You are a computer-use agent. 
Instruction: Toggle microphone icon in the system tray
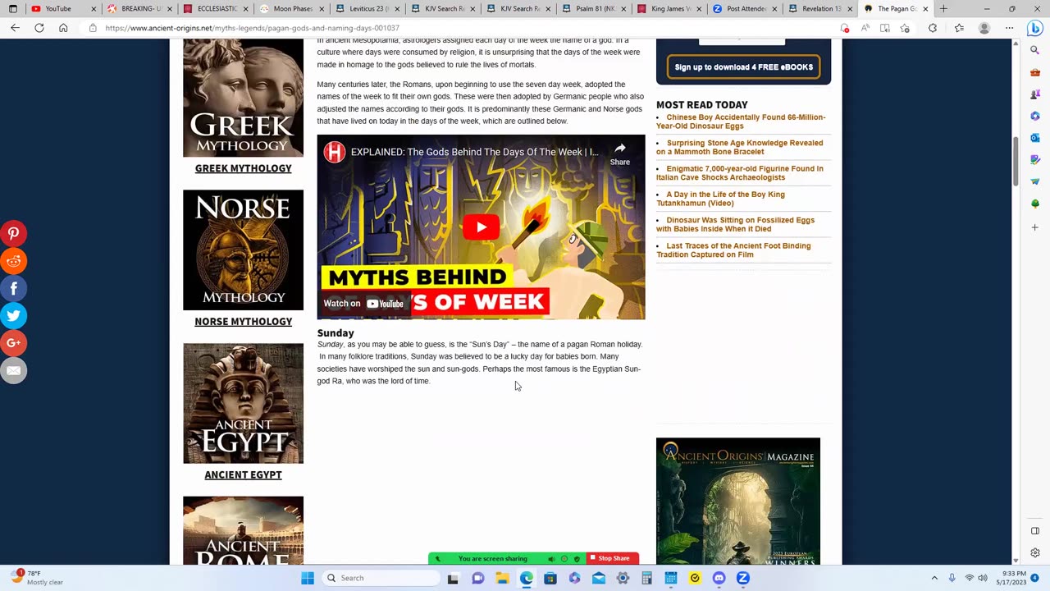click(x=952, y=578)
